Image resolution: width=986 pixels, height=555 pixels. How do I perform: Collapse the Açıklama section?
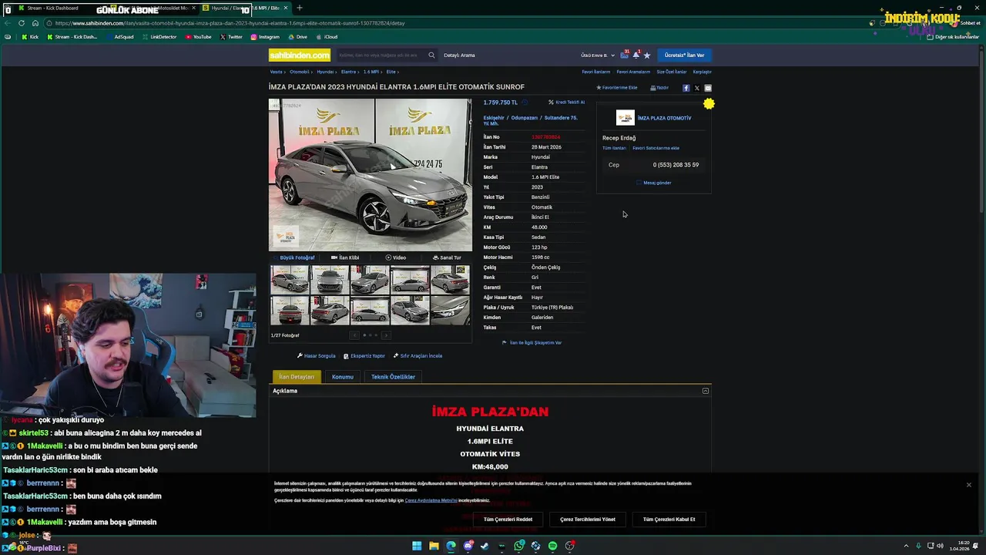(706, 391)
